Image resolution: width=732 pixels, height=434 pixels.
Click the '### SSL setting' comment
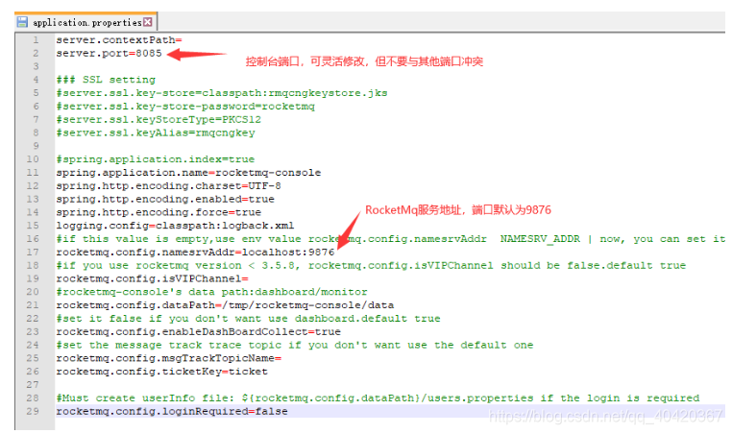[106, 80]
